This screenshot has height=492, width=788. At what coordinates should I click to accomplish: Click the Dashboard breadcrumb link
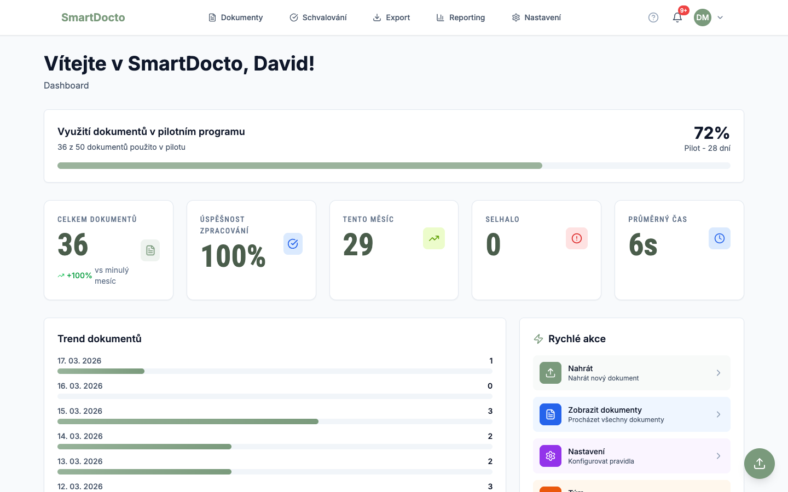coord(66,85)
